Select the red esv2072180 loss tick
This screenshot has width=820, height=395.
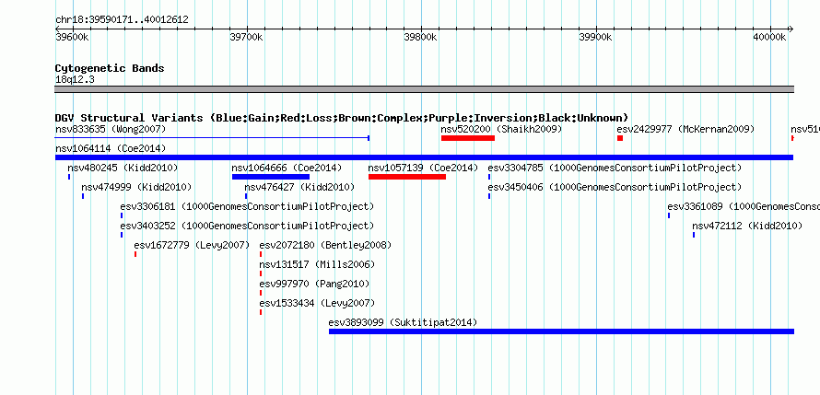point(261,254)
